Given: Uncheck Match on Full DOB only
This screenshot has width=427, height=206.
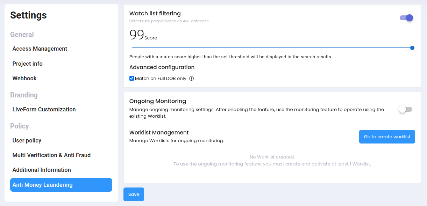Looking at the screenshot, I should 131,78.
